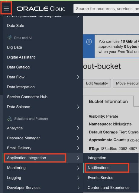Select the Logging menu label
Screen dimensions: 139x193
click(14, 178)
